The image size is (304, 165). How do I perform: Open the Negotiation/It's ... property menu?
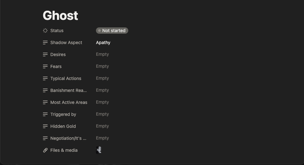(68, 138)
